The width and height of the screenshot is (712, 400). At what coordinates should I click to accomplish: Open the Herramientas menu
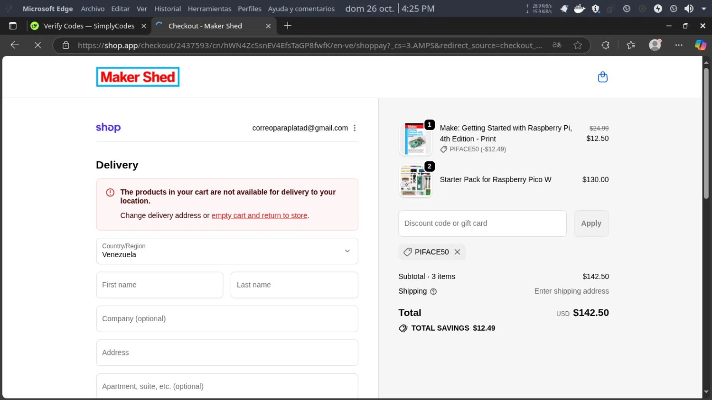(x=209, y=9)
